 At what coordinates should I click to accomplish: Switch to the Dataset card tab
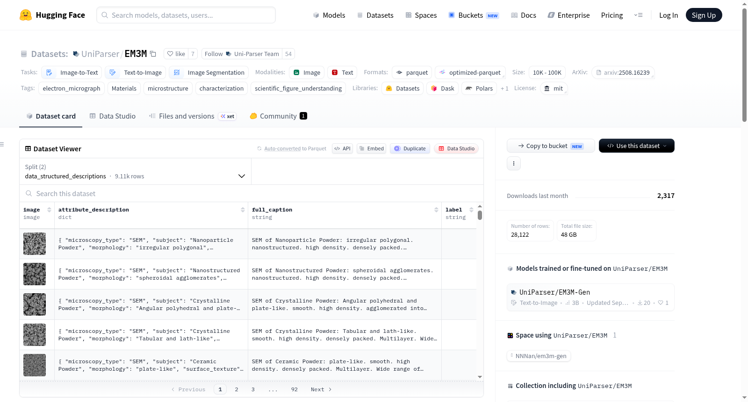tap(50, 116)
